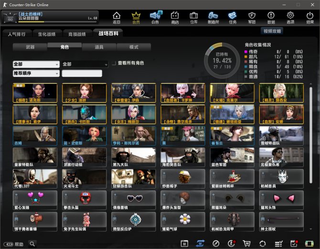Screen dimensions: 320x249
Task: Select the 武器 weapons sub-tab
Action: (30, 47)
